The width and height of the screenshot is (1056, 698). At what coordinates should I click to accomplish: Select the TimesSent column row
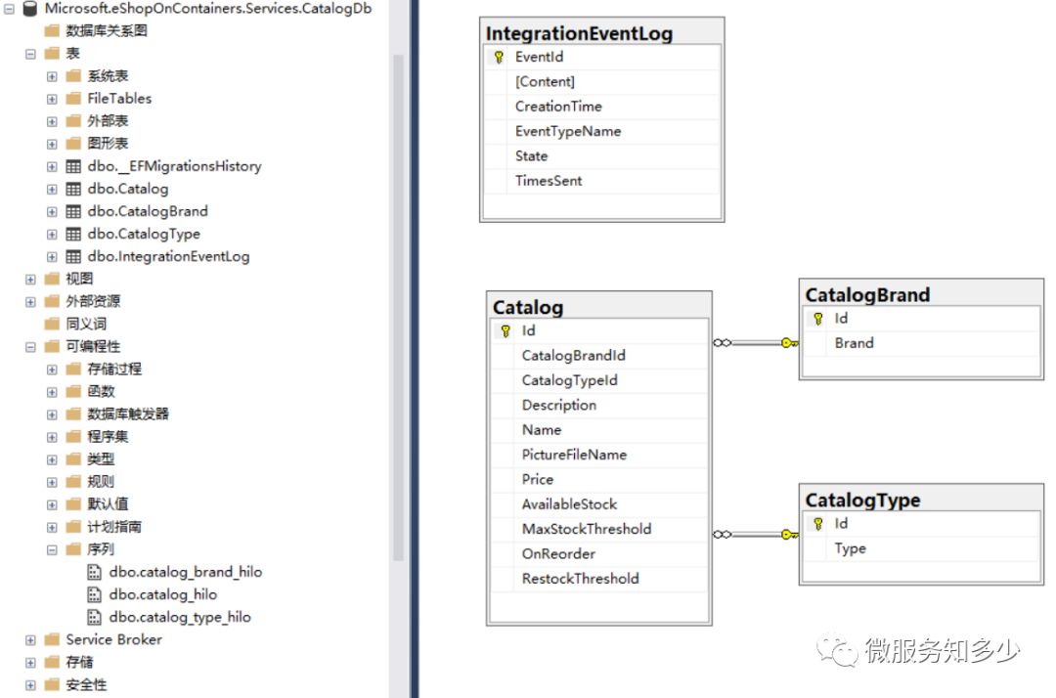coord(602,181)
